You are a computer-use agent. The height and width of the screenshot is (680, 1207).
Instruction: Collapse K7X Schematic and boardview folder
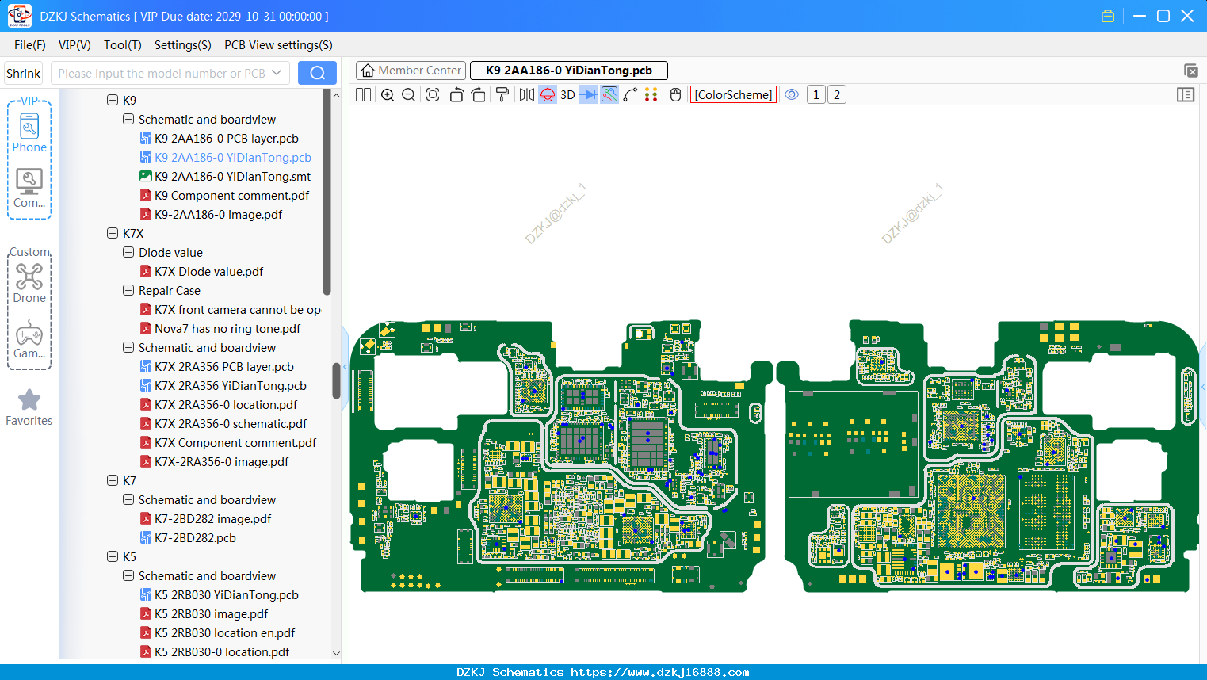point(128,348)
